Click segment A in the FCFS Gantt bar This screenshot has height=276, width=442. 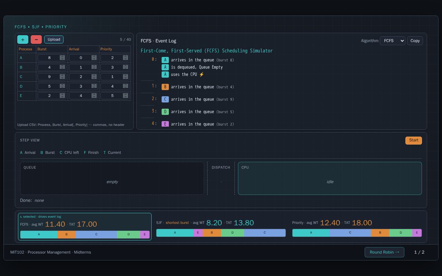click(x=39, y=235)
